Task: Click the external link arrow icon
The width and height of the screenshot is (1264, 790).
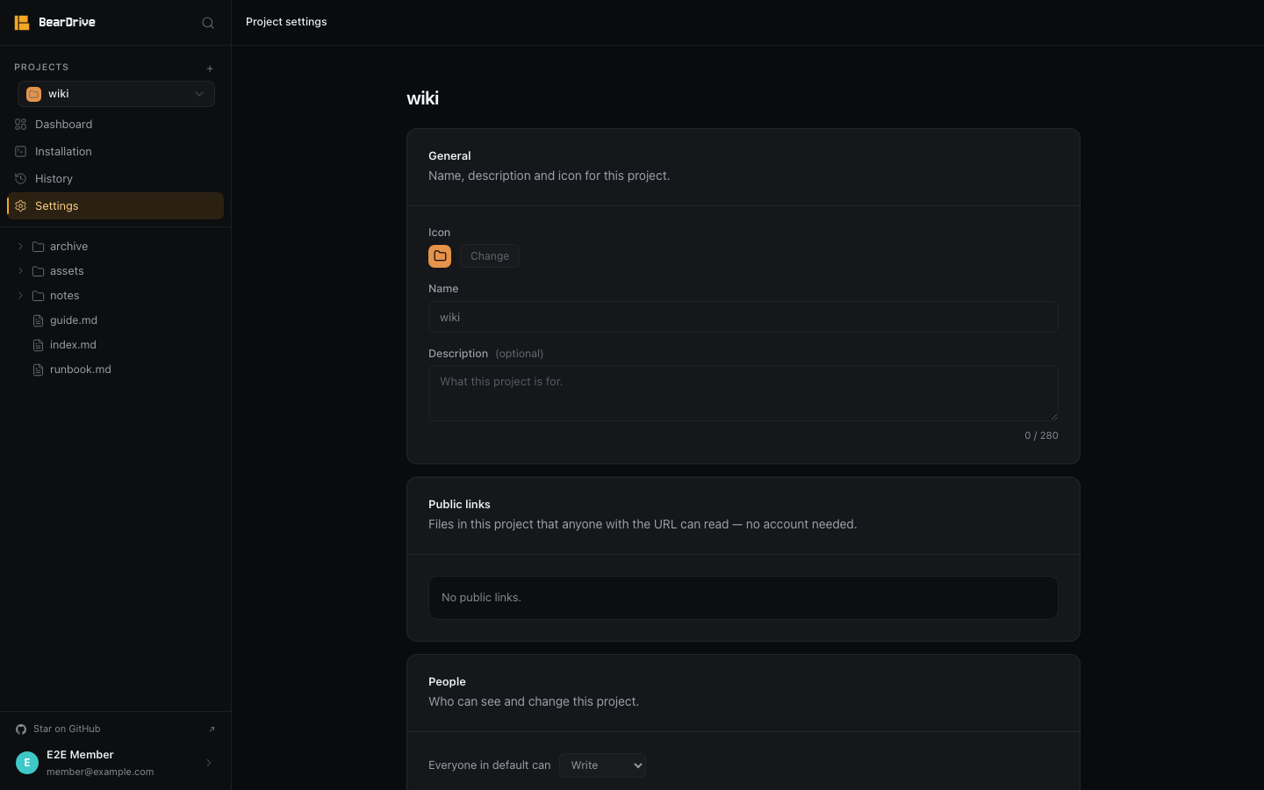Action: tap(212, 729)
